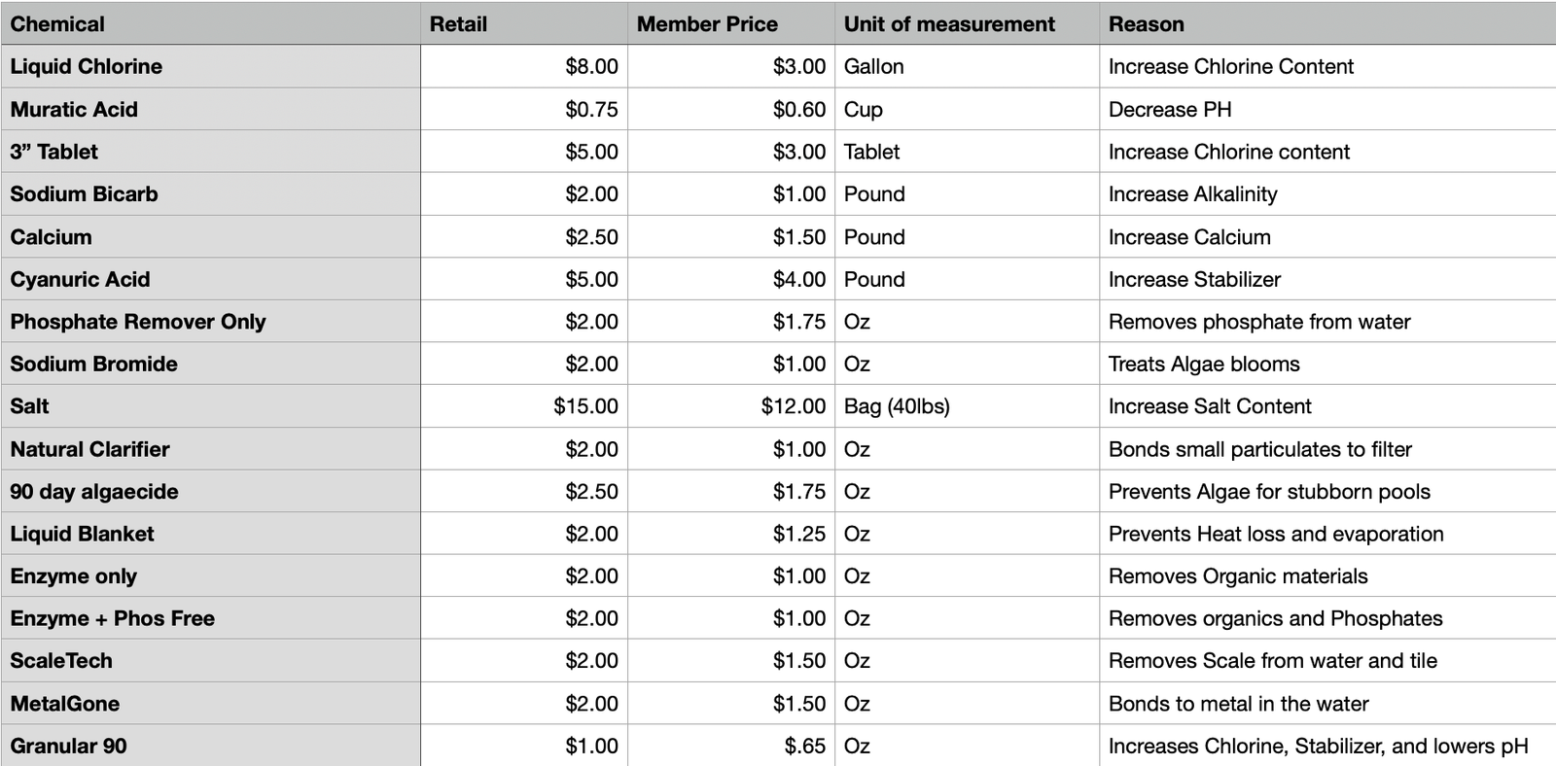Click the MetalGone chemical cell
The height and width of the screenshot is (766, 1556).
(65, 704)
